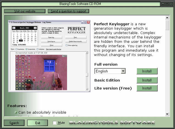Image resolution: width=175 pixels, height=129 pixels.
Task: Open Send a question to support
Action: (69, 11)
